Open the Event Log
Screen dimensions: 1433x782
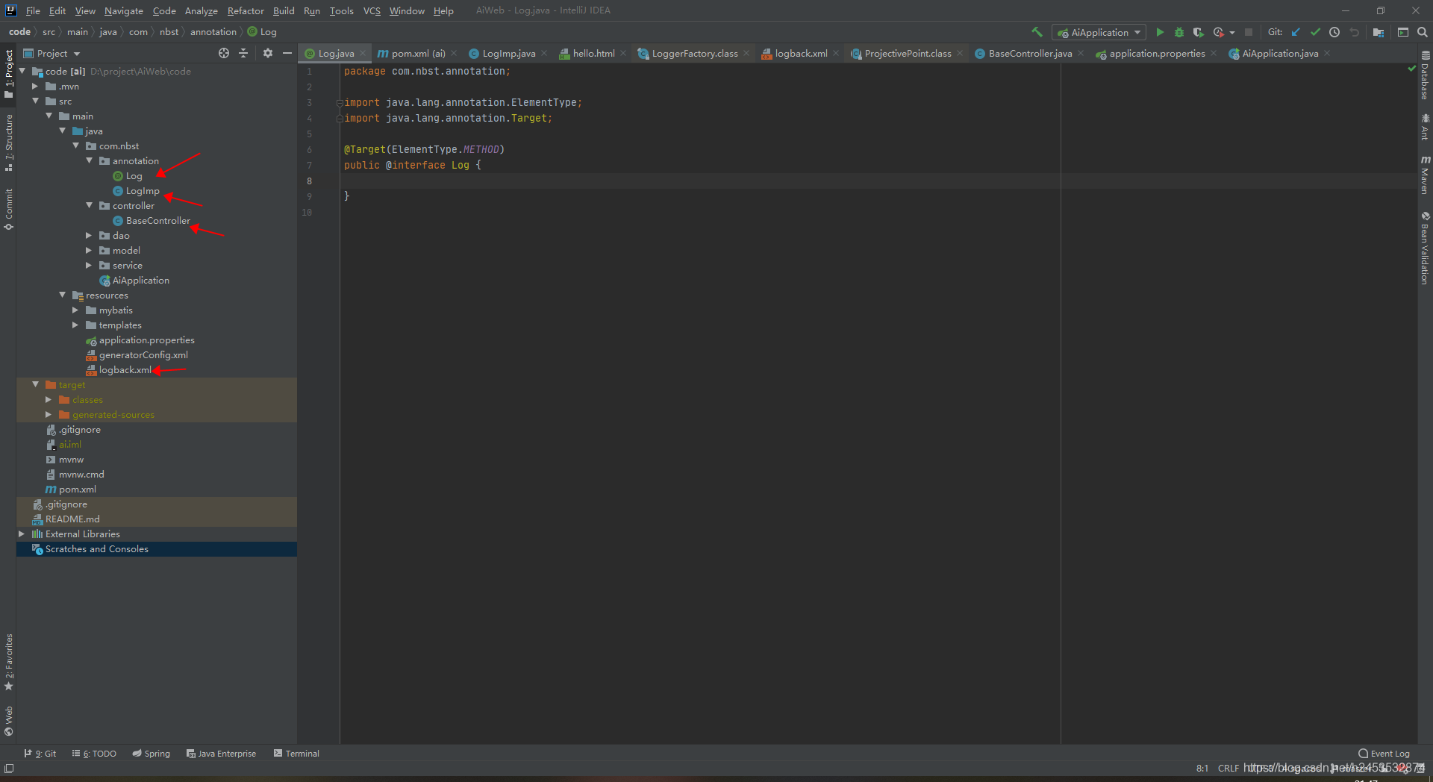pyautogui.click(x=1384, y=754)
